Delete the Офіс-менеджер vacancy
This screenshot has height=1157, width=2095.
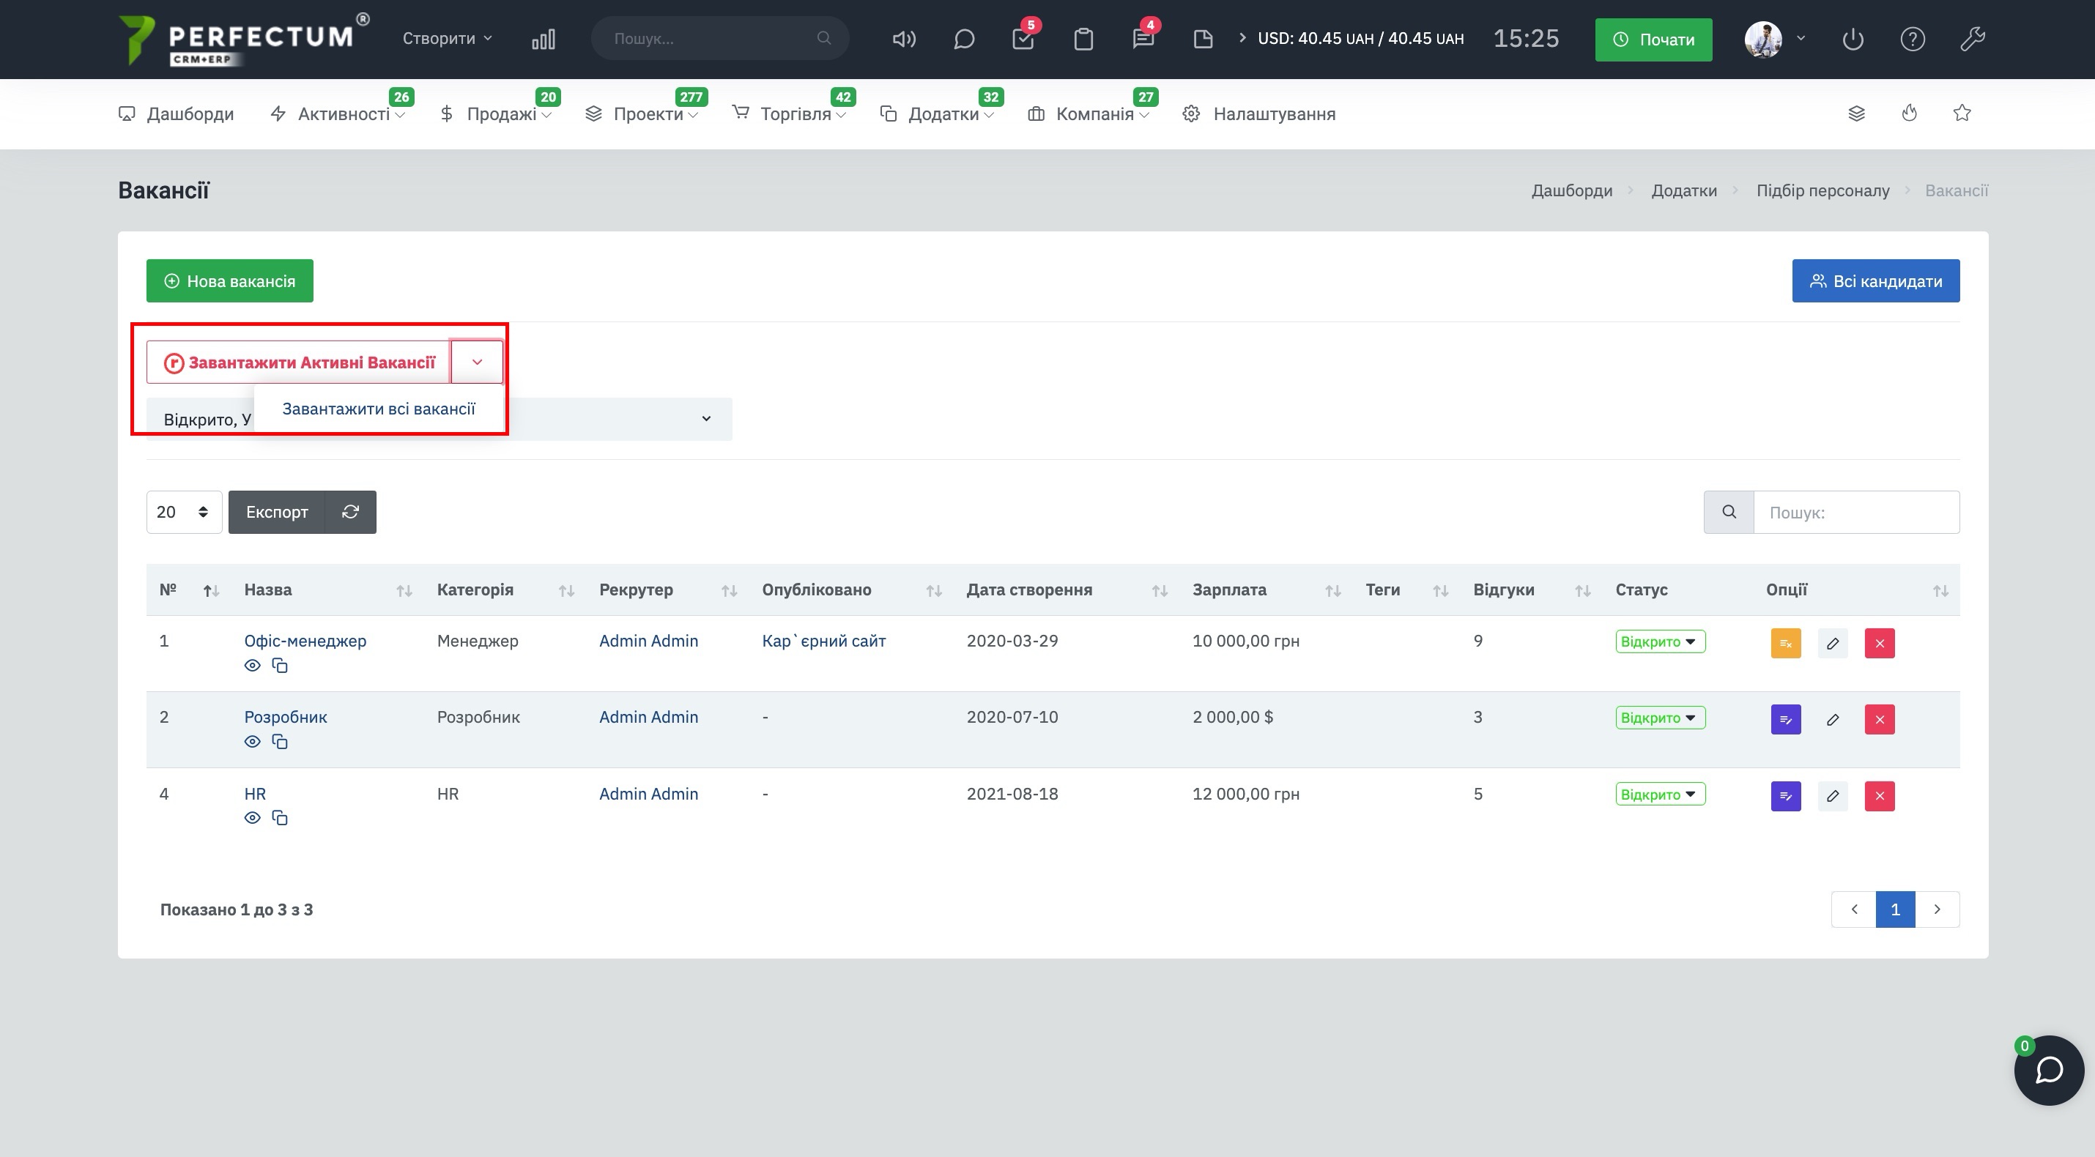[x=1880, y=643]
